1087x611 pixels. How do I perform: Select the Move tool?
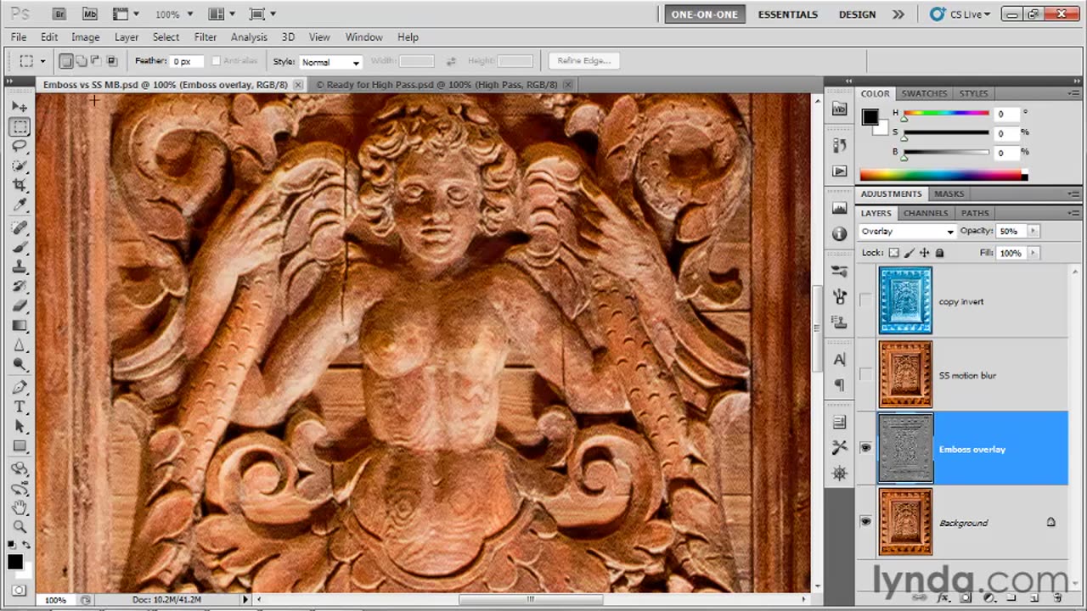(20, 107)
